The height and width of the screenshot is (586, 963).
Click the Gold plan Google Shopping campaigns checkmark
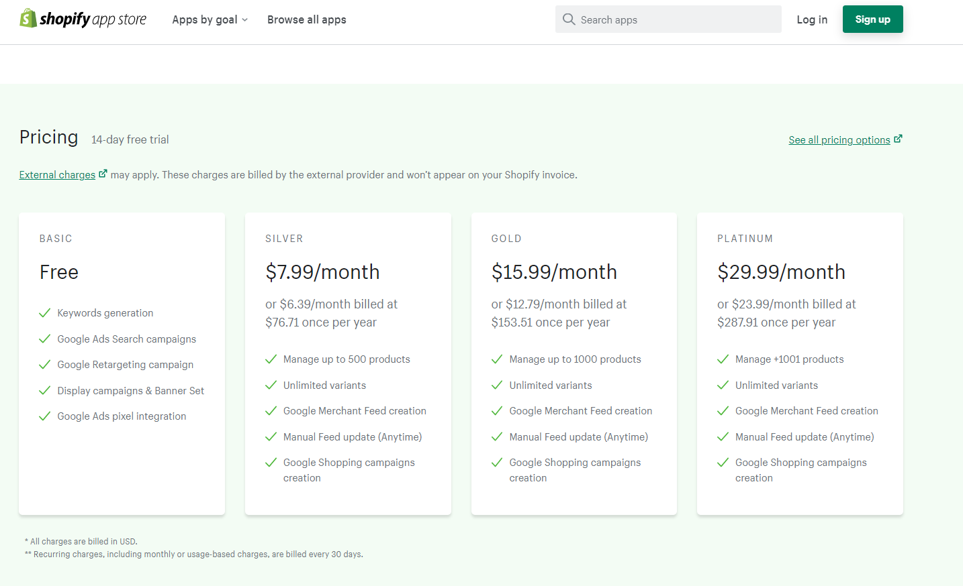click(x=497, y=463)
